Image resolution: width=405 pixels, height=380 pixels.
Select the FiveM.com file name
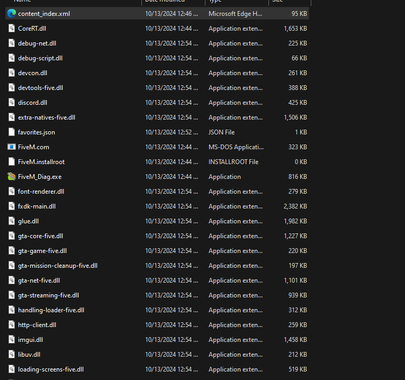tap(33, 147)
